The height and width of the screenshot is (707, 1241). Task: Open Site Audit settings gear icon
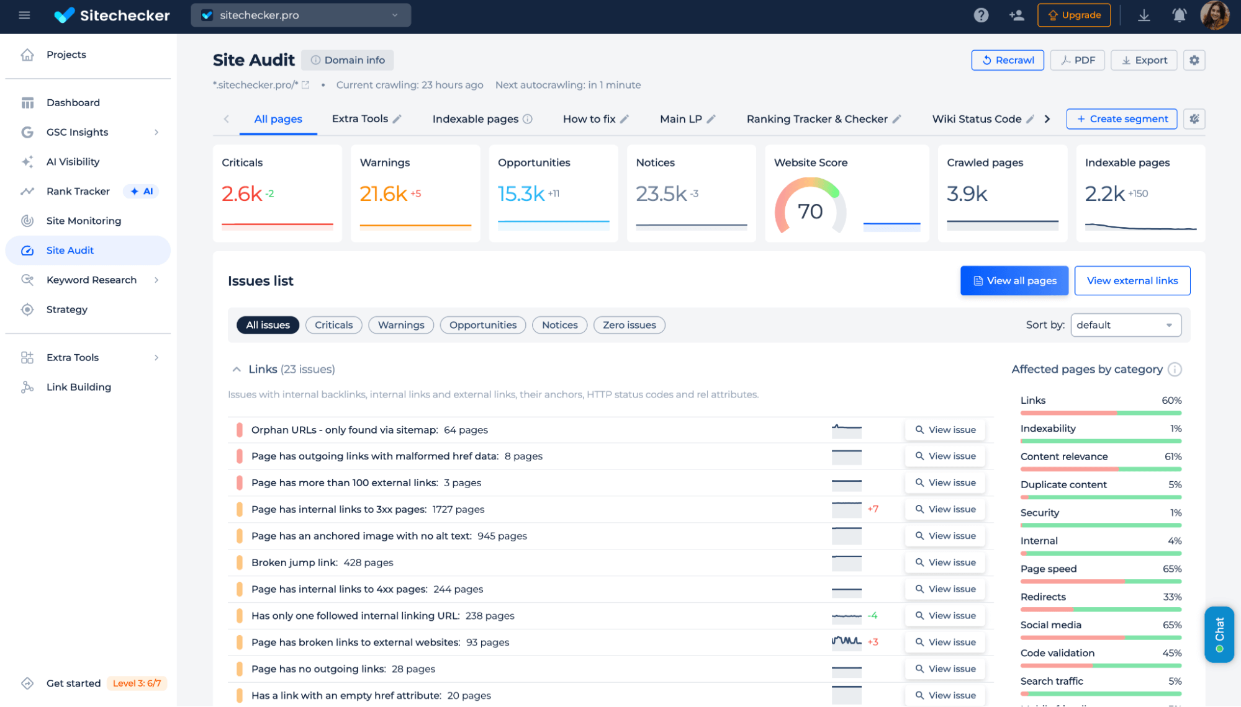pyautogui.click(x=1194, y=60)
